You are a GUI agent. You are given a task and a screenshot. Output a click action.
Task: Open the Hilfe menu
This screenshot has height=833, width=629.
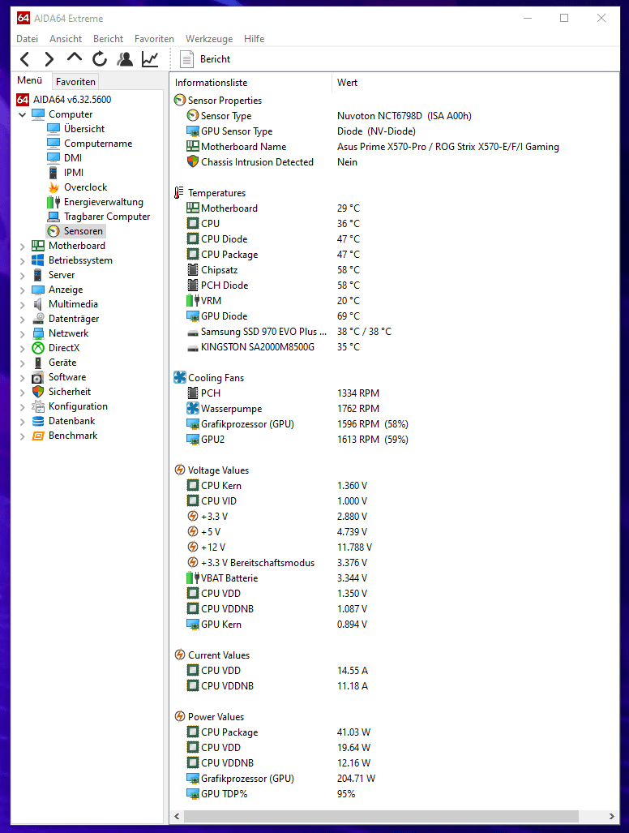pyautogui.click(x=255, y=39)
